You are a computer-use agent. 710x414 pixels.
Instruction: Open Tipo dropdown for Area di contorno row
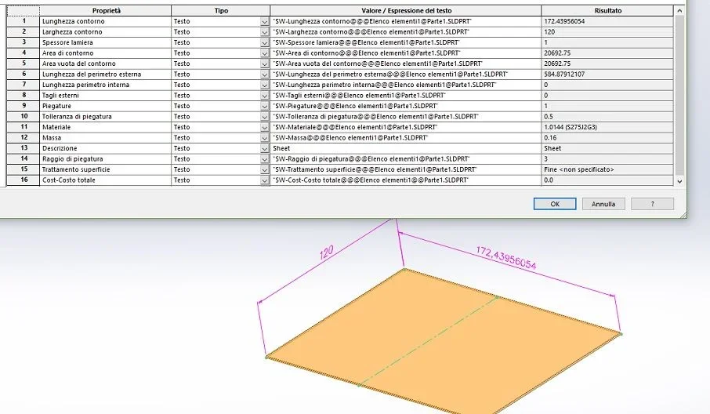[265, 53]
